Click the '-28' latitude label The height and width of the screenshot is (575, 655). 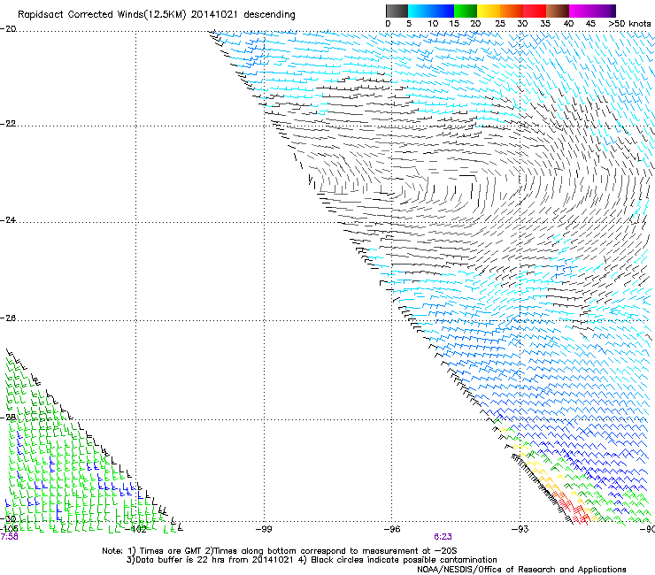(9, 418)
